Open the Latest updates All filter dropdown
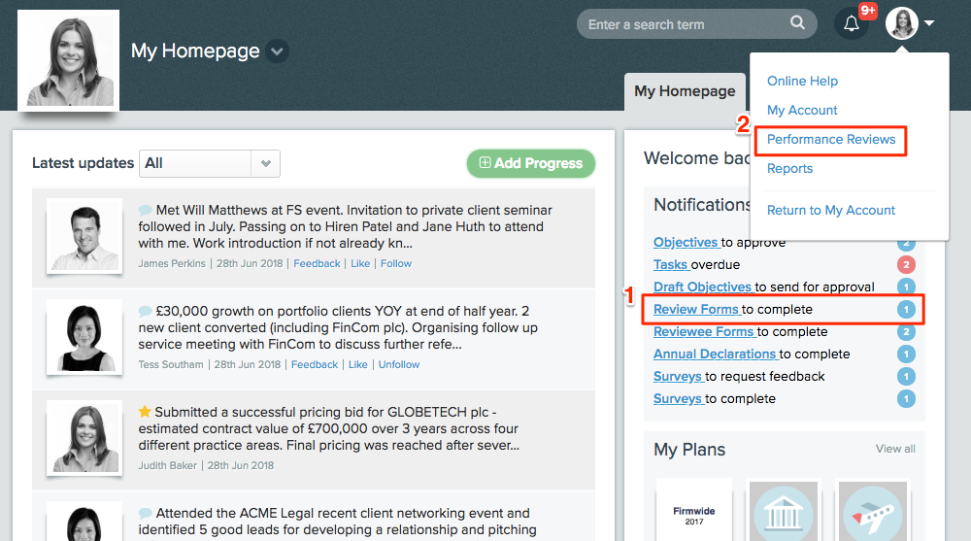The height and width of the screenshot is (541, 971). (x=210, y=163)
